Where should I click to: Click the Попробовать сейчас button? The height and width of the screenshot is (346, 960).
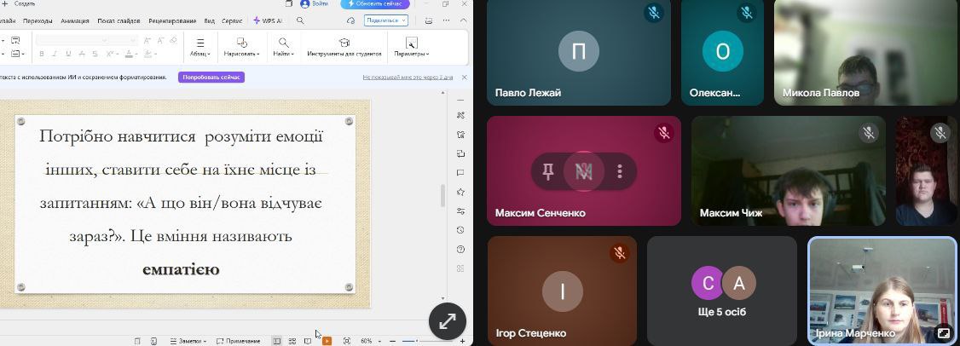pos(211,77)
